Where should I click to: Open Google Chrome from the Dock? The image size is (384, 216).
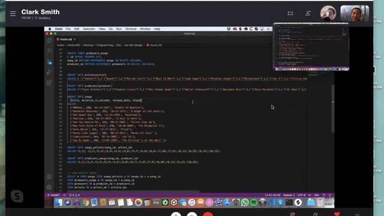click(85, 203)
